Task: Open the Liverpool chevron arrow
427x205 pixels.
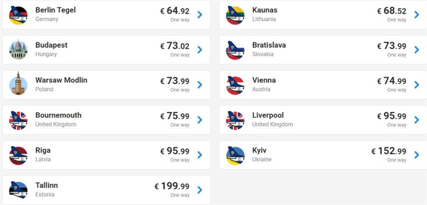Action: click(417, 120)
